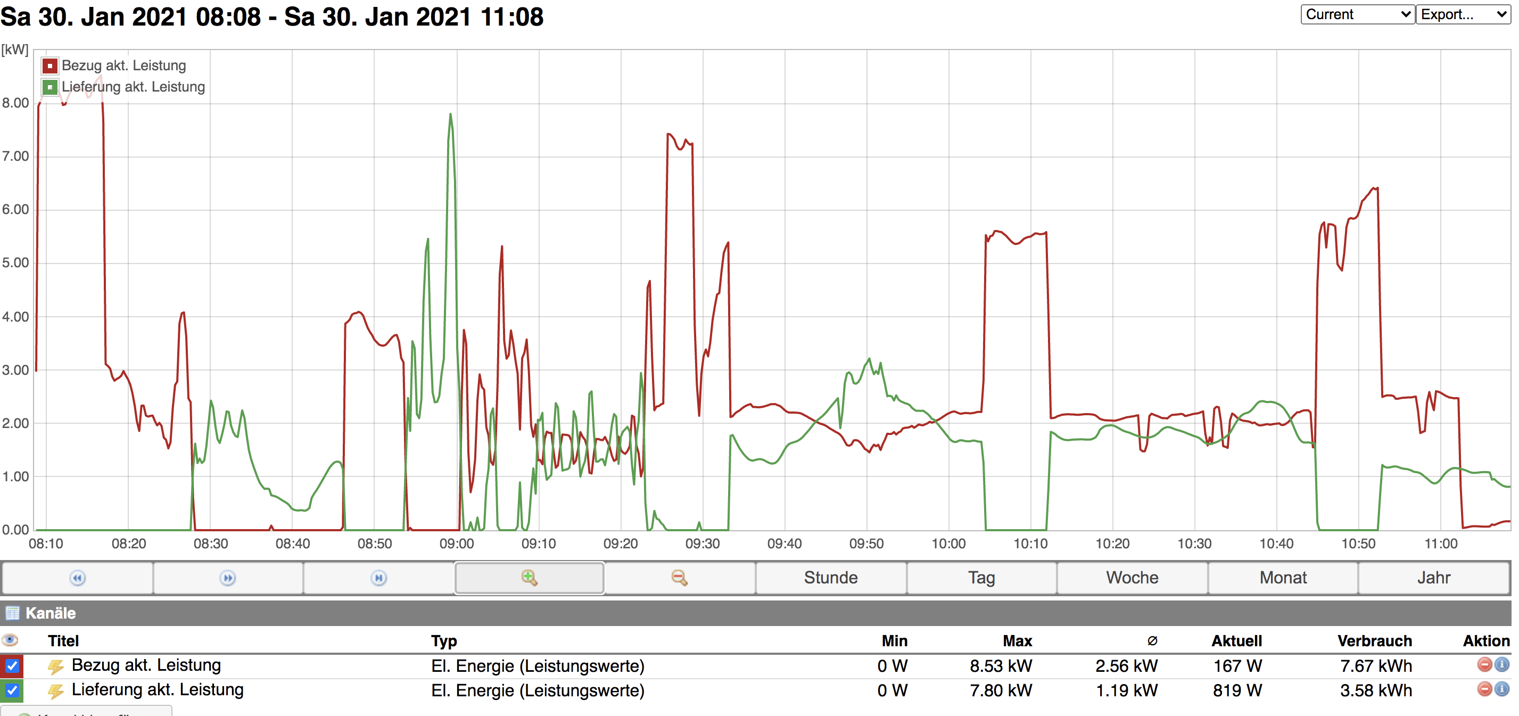
Task: Click the rewind (step back) navigation button
Action: click(x=77, y=578)
